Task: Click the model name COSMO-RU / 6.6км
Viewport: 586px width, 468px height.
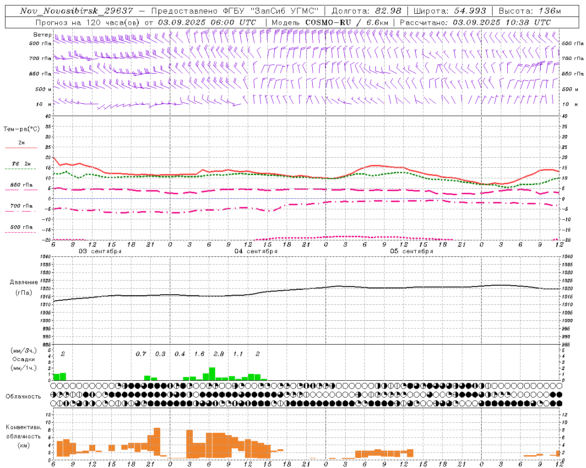Action: pos(347,22)
